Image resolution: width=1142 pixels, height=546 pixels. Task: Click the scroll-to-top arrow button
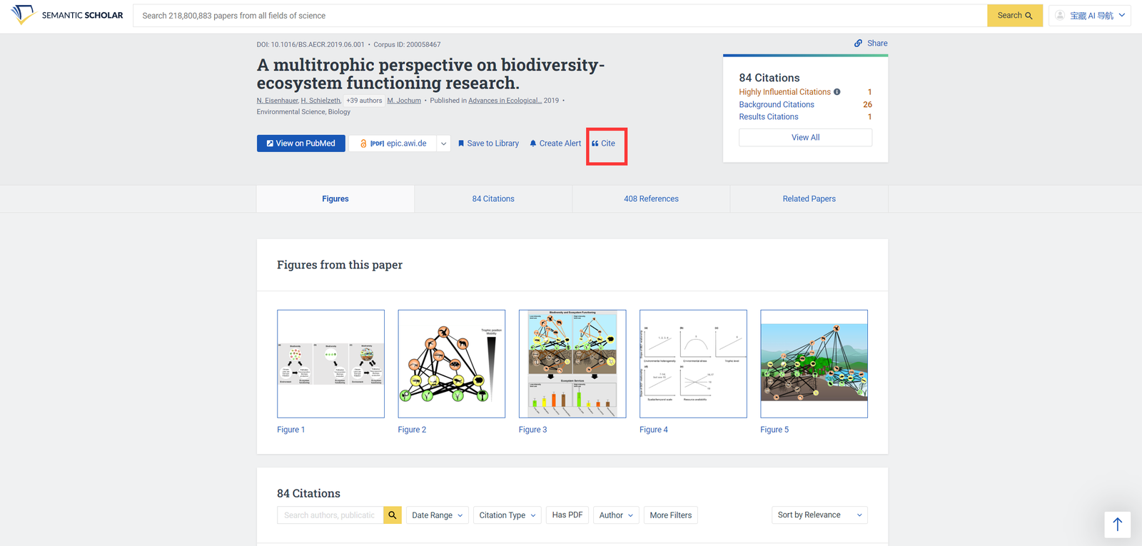[1118, 525]
